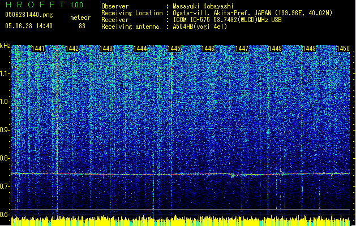Screen dimensions: 356x226
Task: Click the Receiving antenna field label
Action: tap(130, 27)
